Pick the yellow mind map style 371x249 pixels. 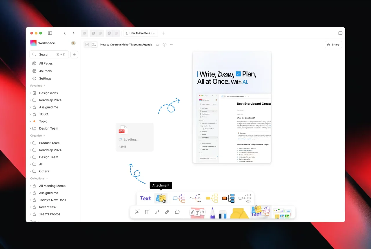click(212, 198)
